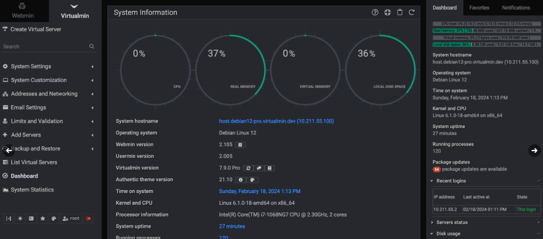Image resolution: width=543 pixels, height=239 pixels.
Task: Click the Webmin version documentation icon
Action: (x=240, y=145)
